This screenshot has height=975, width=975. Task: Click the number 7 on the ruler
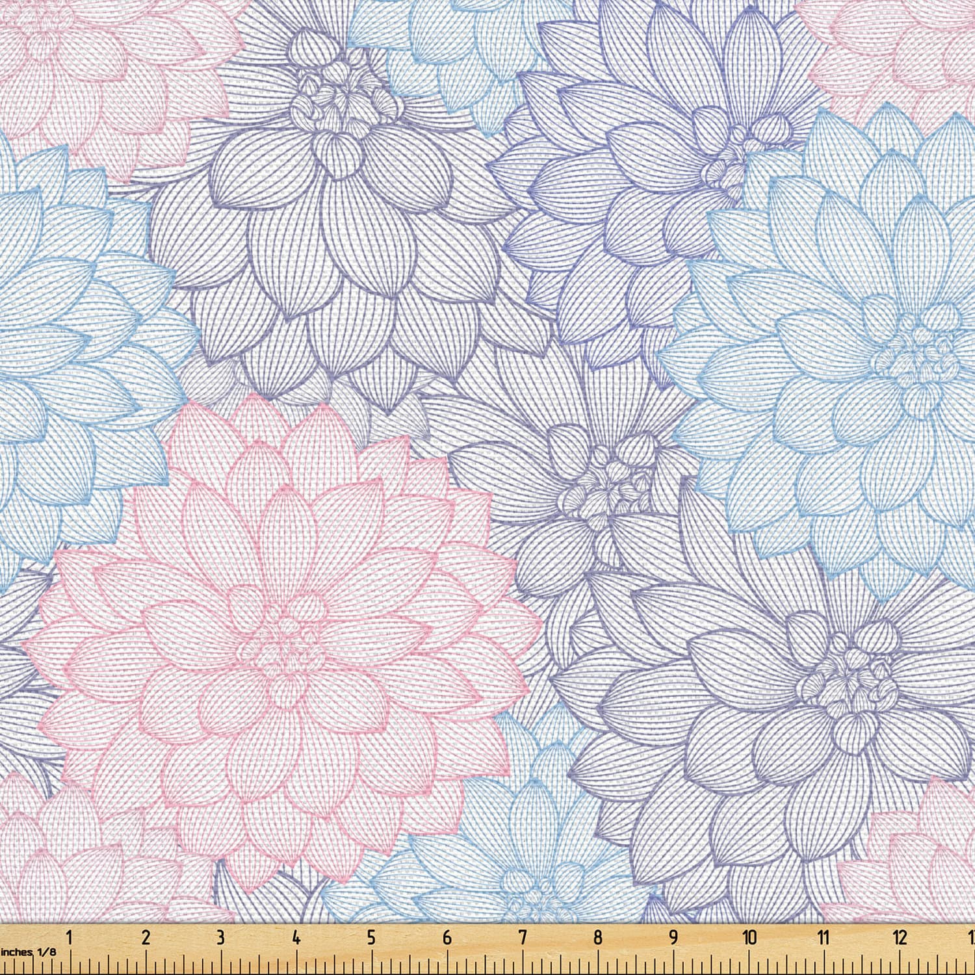(x=523, y=937)
